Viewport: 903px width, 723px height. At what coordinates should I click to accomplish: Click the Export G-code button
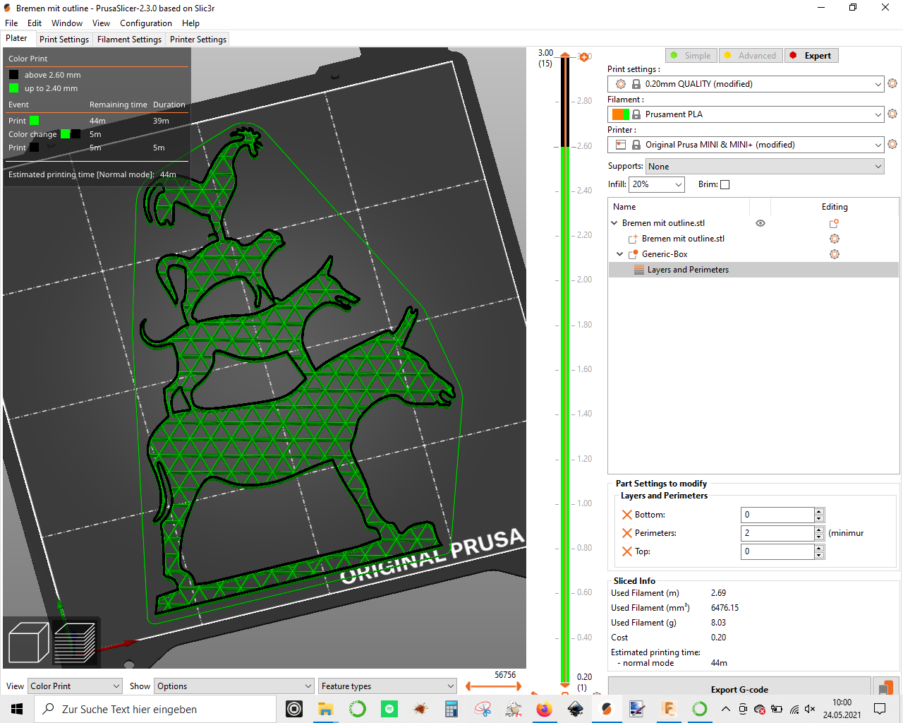739,688
